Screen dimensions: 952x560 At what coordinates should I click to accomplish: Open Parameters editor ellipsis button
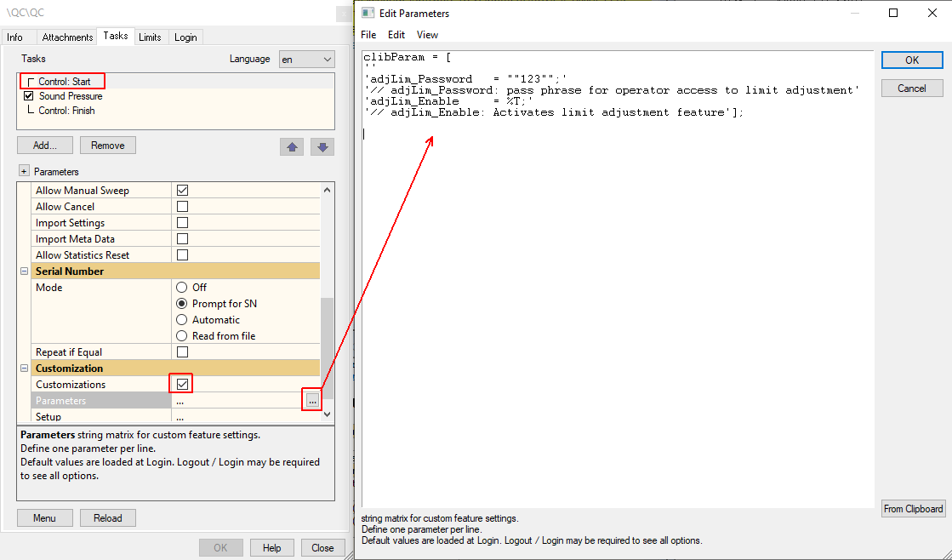click(312, 401)
